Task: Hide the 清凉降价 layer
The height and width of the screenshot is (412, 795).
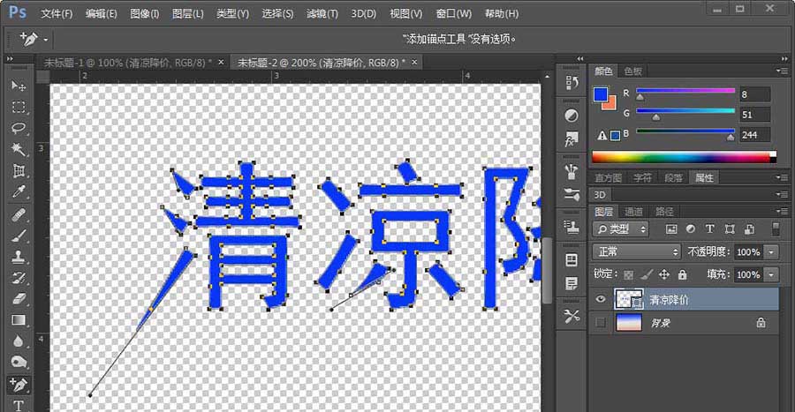Action: coord(601,300)
